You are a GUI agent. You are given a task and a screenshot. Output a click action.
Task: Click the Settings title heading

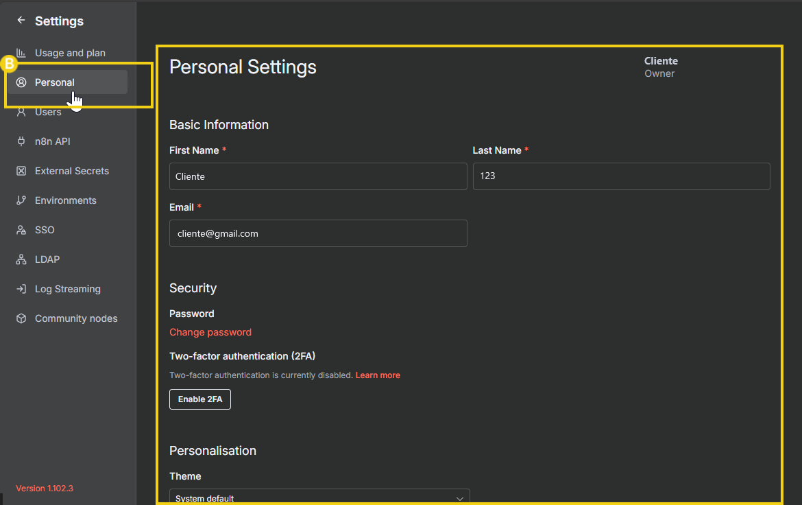(x=59, y=21)
